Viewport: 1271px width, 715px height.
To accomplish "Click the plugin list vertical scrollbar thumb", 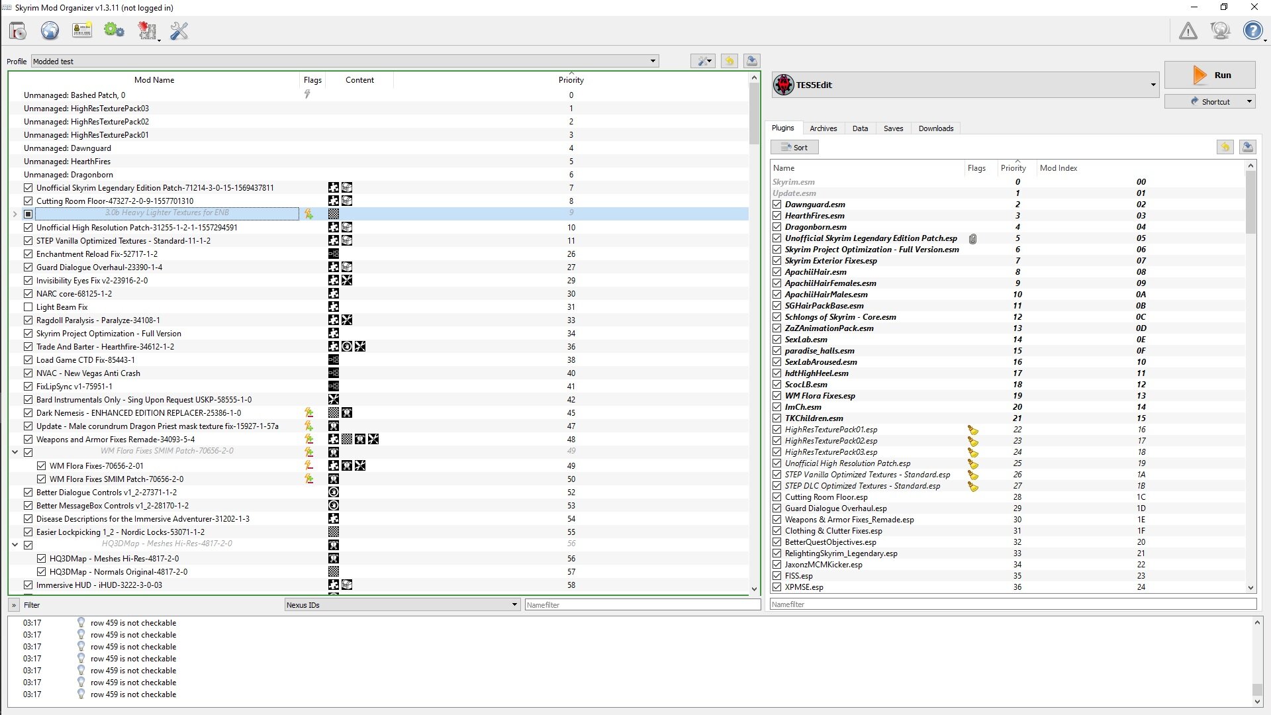I will tap(1250, 203).
